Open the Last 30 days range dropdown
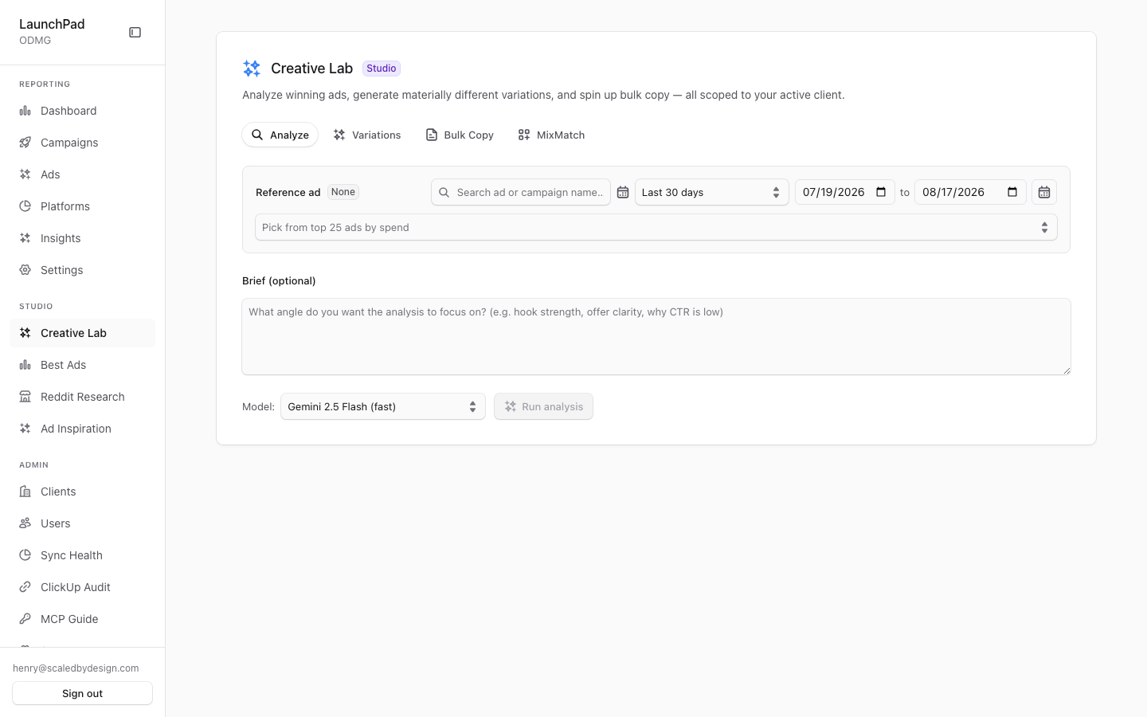Screen dimensions: 1147x717 711,192
